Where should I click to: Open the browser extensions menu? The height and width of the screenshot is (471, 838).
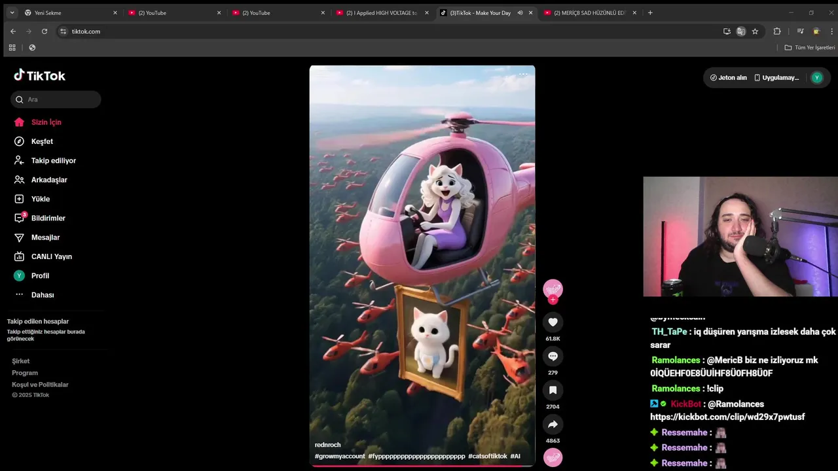[x=777, y=31]
